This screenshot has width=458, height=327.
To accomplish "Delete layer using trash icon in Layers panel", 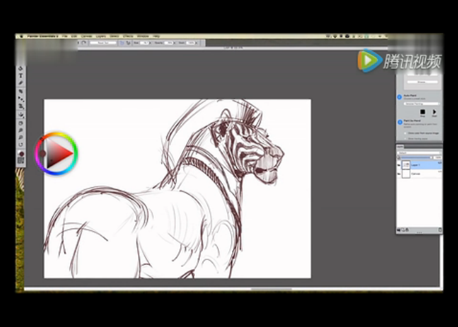I will [x=440, y=230].
